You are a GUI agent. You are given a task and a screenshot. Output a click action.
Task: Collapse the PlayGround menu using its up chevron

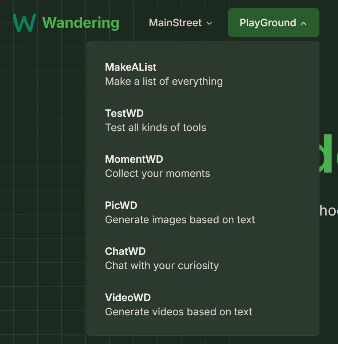pos(303,23)
